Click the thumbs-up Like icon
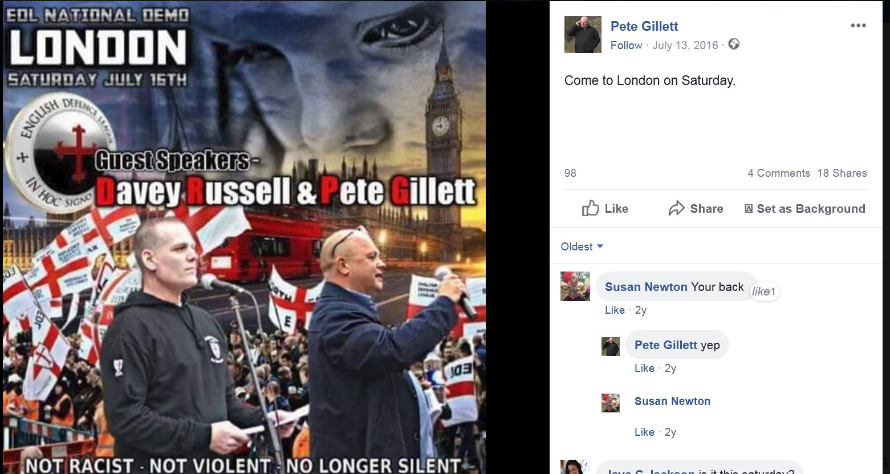 (x=591, y=208)
